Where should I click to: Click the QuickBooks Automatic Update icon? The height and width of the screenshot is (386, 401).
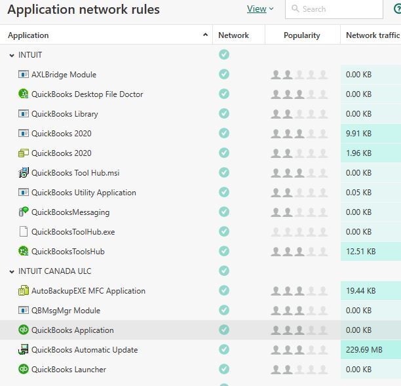tap(24, 350)
